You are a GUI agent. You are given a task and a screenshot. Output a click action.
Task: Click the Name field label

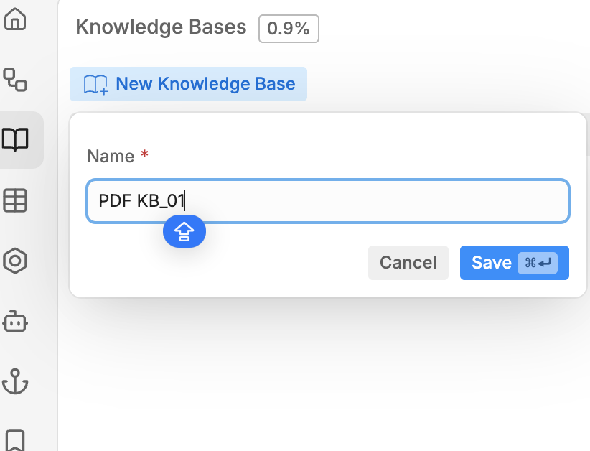click(111, 156)
